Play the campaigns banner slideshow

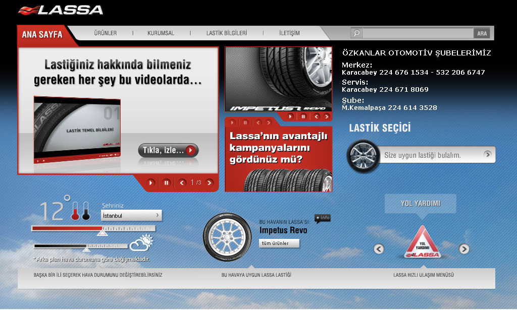(x=232, y=122)
